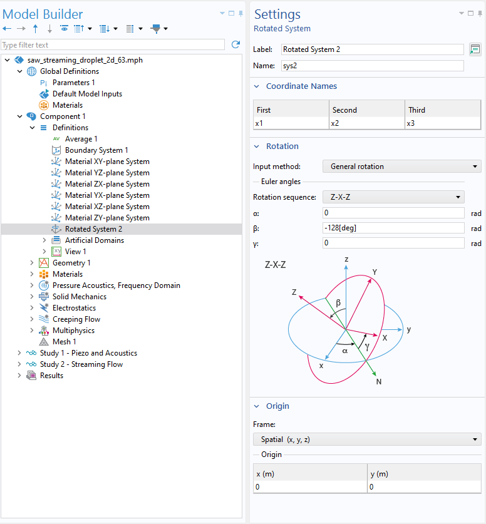Collapse the Rotation section header

click(x=257, y=146)
